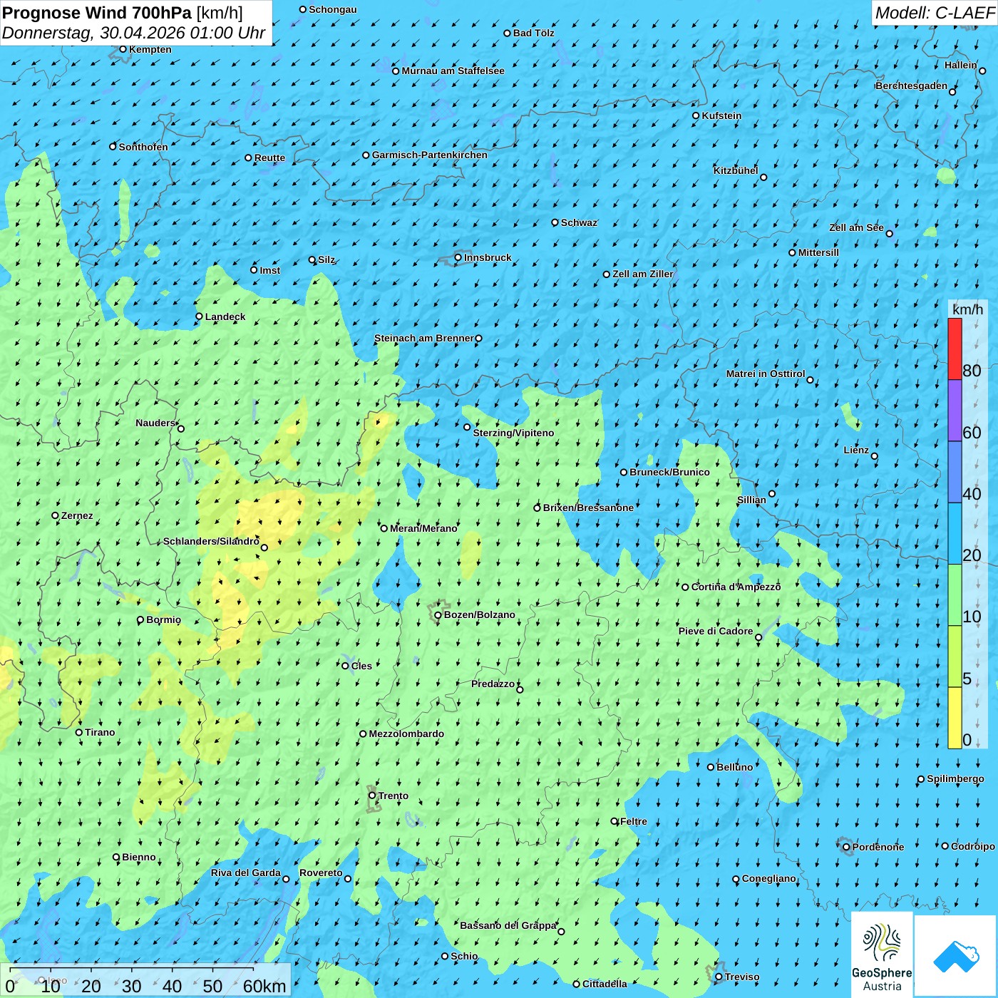998x998 pixels.
Task: Click the 'Spilimbergo' label
Action: (955, 778)
